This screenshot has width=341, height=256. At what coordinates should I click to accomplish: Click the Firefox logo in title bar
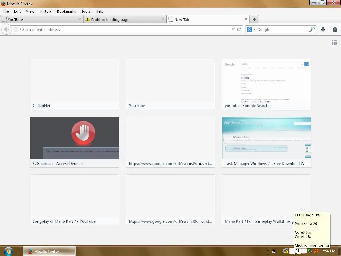pos(3,4)
